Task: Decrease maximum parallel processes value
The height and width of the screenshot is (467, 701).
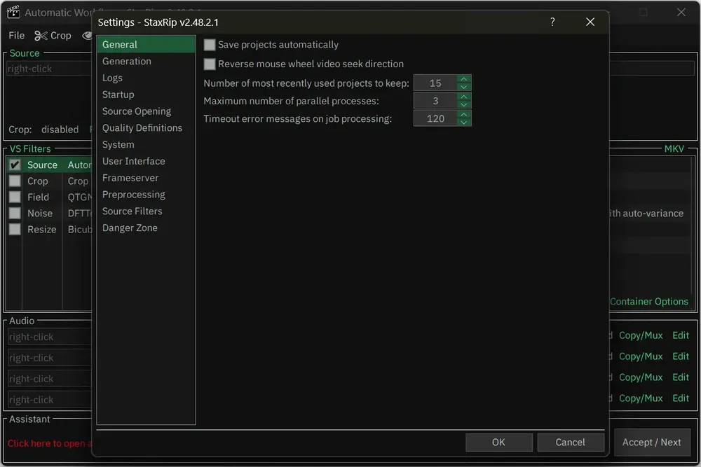Action: (x=464, y=105)
